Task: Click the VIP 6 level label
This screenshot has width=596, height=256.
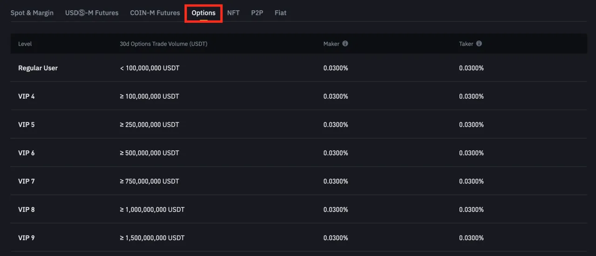Action: click(x=26, y=153)
